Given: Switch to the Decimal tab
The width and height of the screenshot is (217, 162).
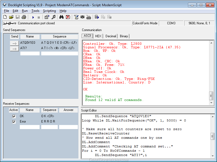Looking at the screenshot, I should tap(111, 36).
